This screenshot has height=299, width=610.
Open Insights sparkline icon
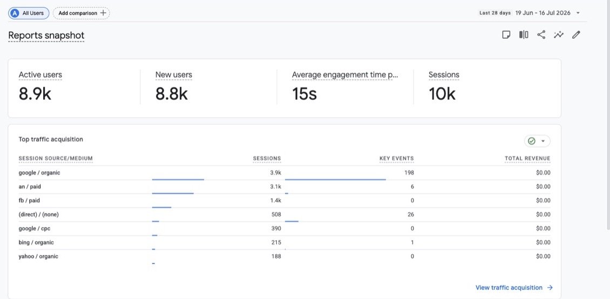click(559, 35)
